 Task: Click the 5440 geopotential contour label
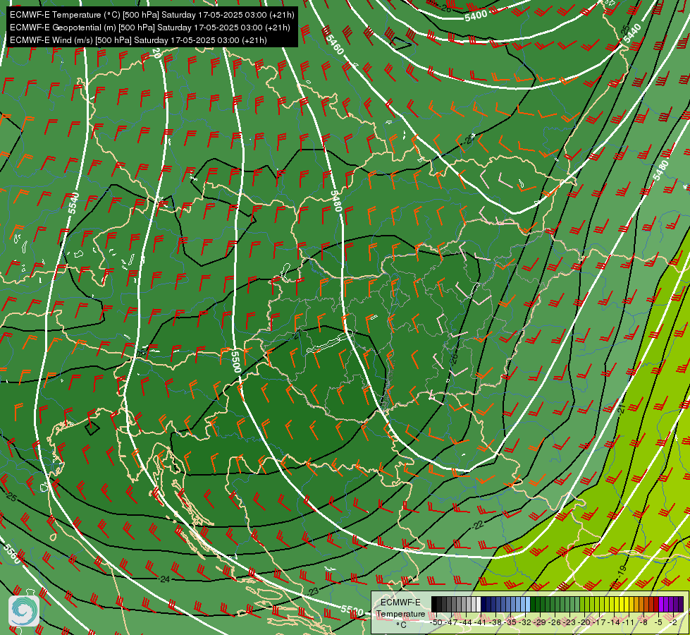[632, 33]
